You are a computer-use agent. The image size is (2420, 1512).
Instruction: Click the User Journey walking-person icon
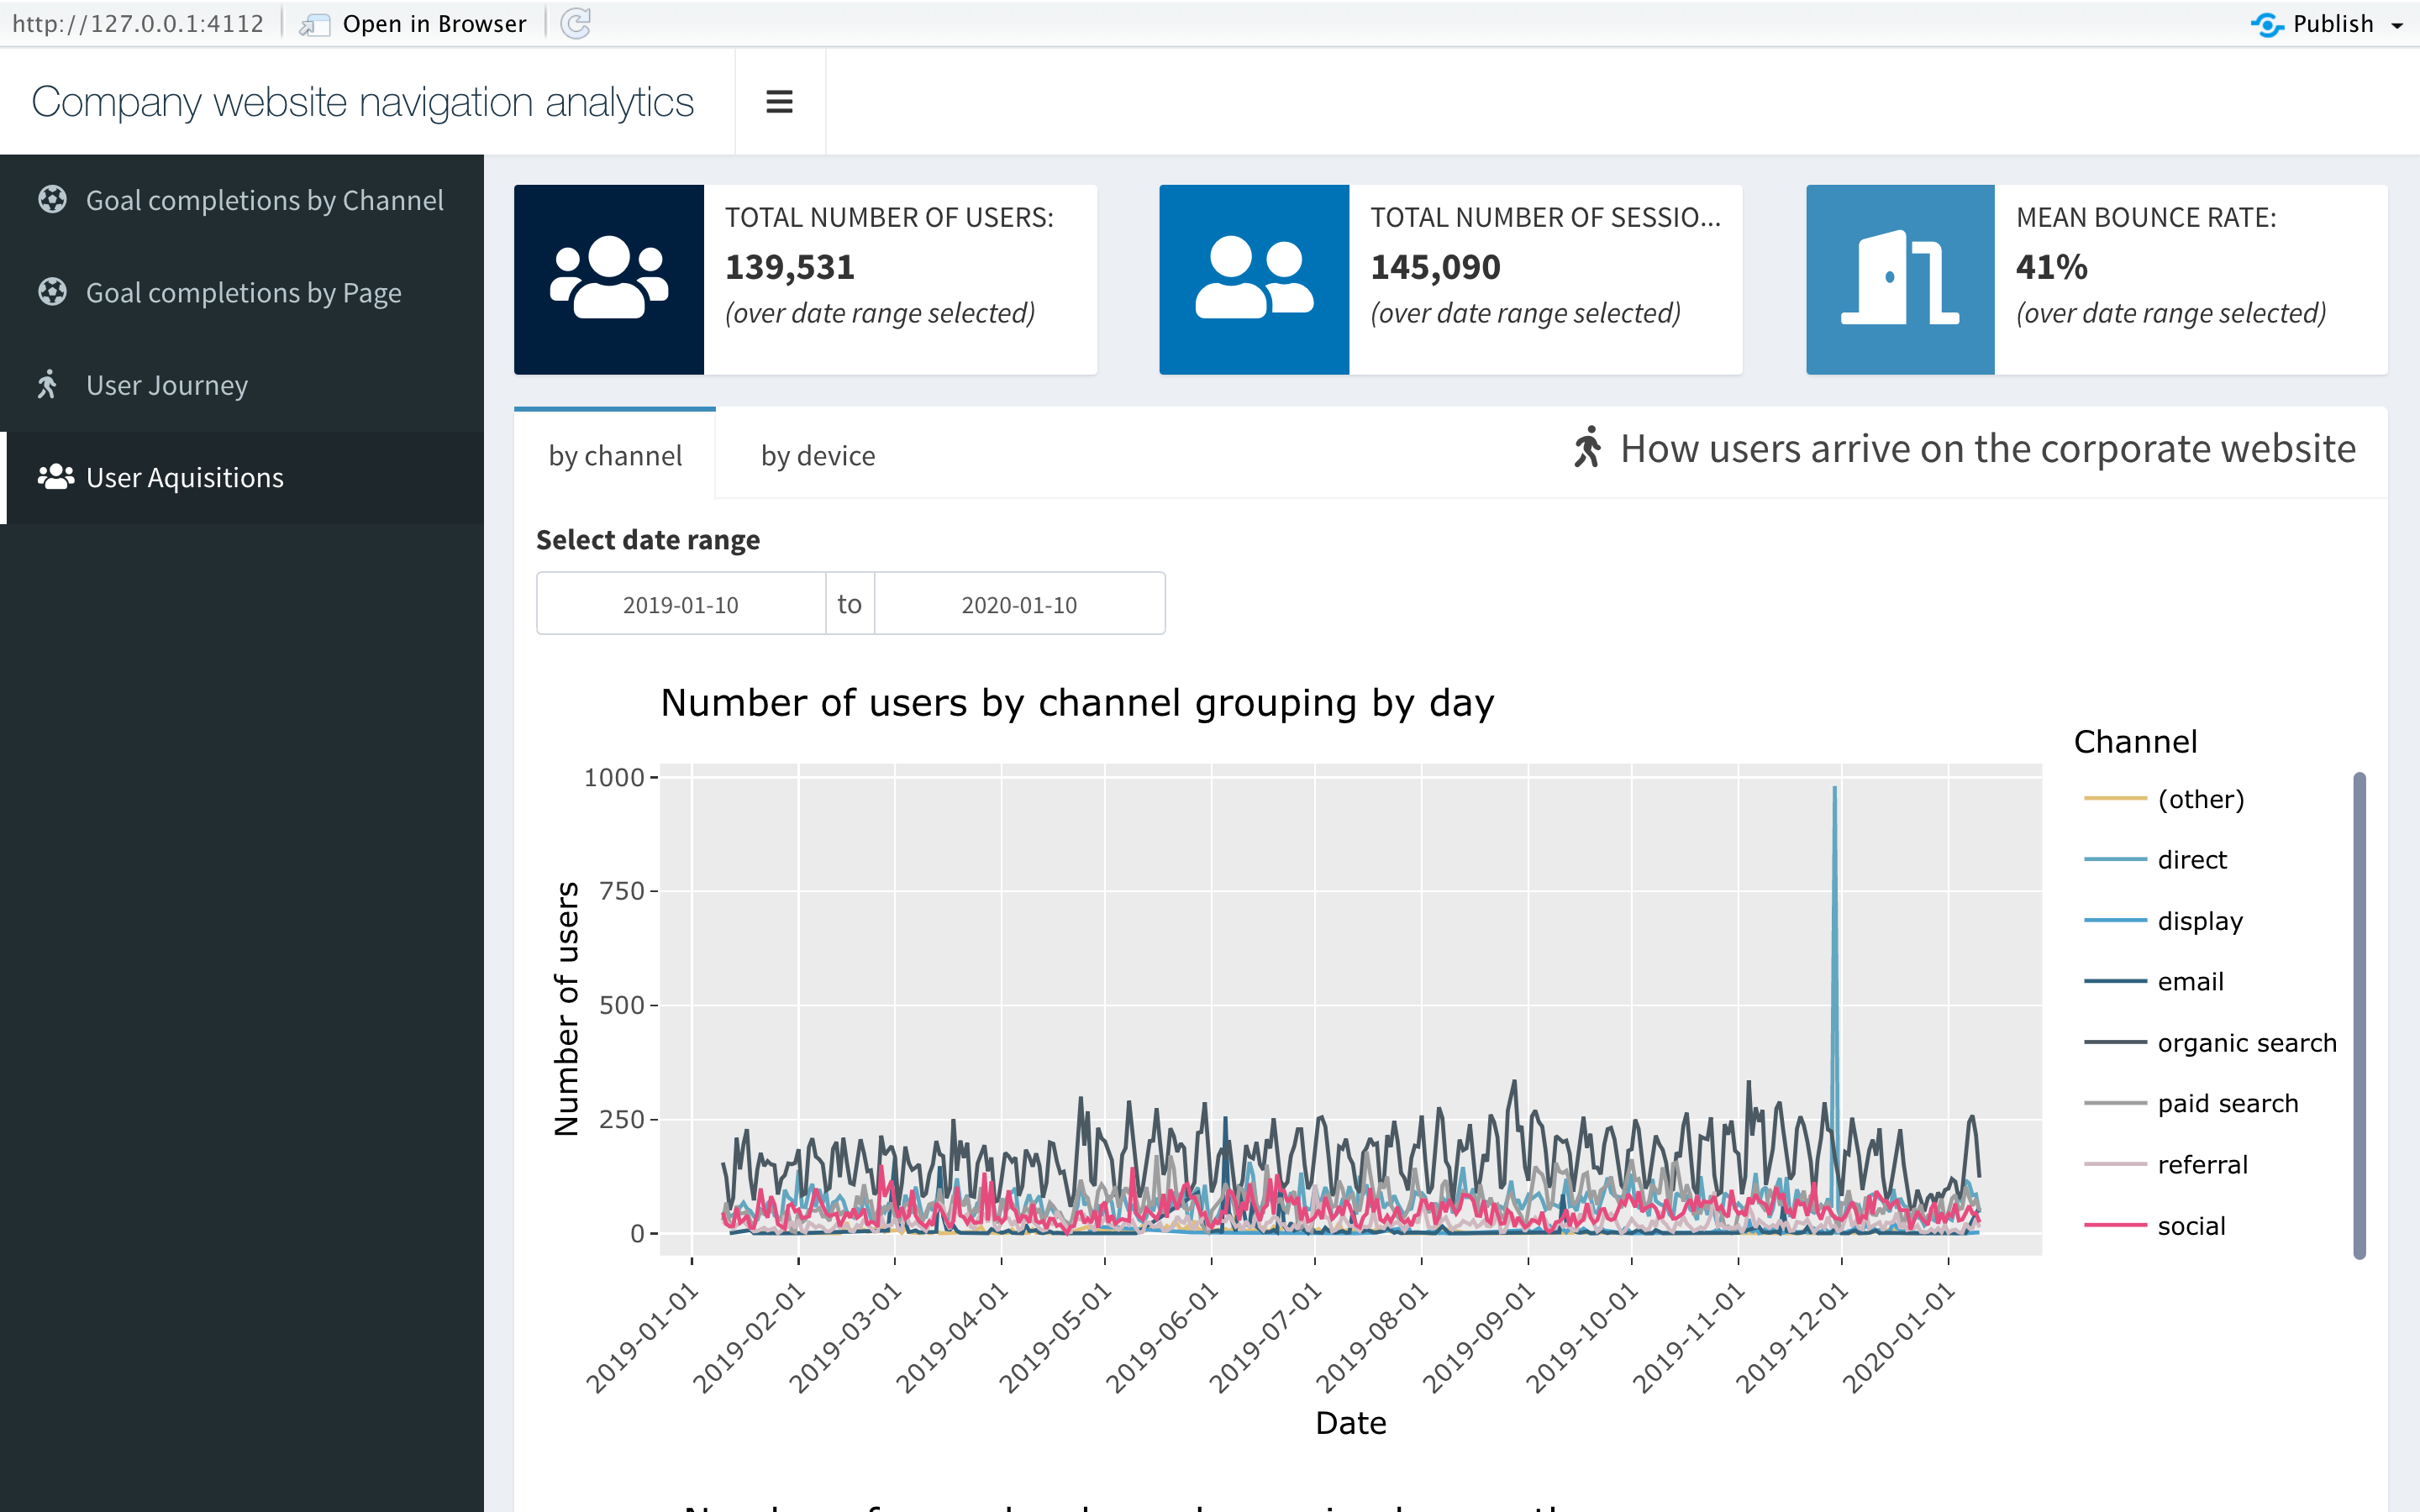click(x=47, y=384)
